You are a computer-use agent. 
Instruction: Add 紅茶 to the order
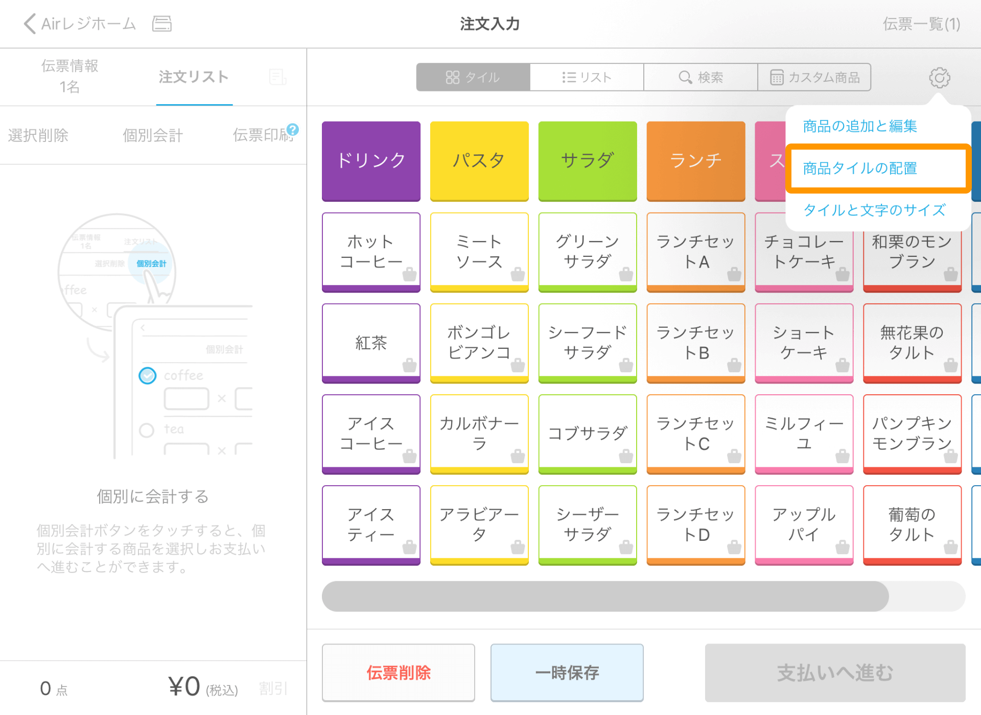pyautogui.click(x=371, y=343)
